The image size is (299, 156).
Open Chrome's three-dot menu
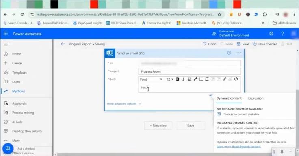click(294, 15)
